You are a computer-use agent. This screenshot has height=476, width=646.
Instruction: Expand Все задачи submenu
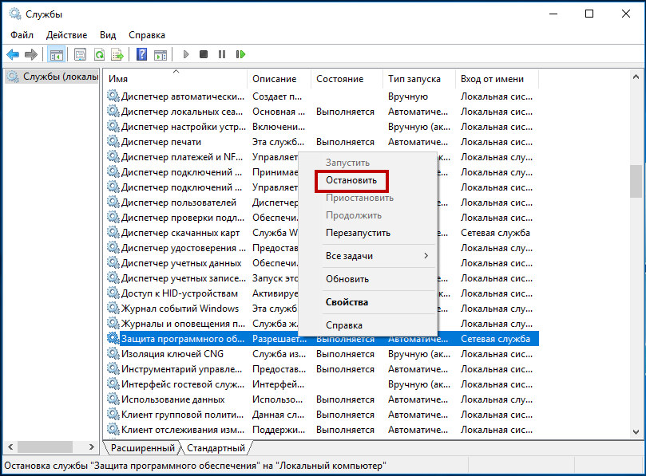(x=367, y=256)
